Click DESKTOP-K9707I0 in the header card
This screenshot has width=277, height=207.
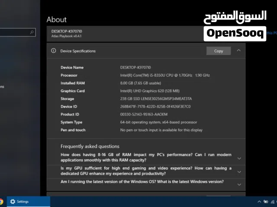(x=67, y=31)
